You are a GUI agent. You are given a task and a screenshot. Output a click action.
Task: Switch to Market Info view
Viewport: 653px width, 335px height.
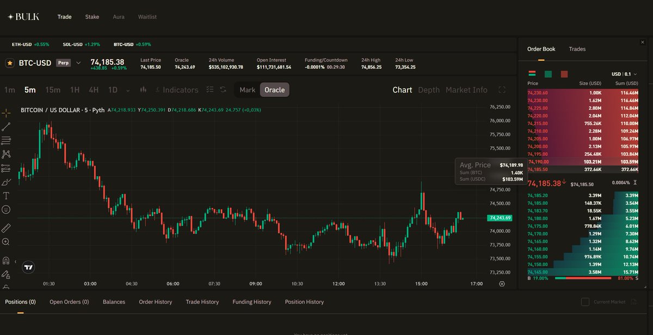pyautogui.click(x=466, y=90)
